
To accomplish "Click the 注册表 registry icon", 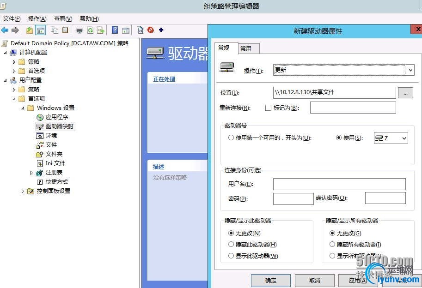I will click(x=40, y=173).
